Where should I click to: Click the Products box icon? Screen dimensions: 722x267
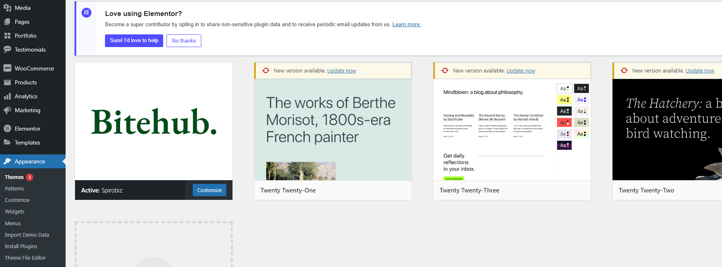[x=7, y=82]
